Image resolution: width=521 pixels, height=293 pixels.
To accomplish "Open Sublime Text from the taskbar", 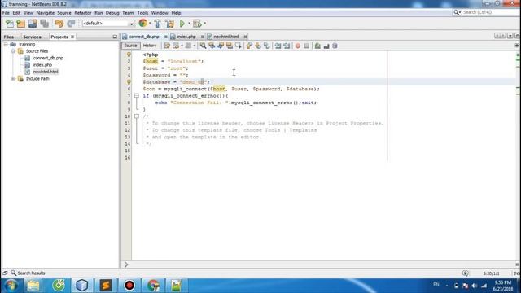I will click(x=106, y=286).
